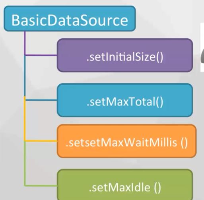The height and width of the screenshot is (200, 204).
Task: Select the green vertical connector segment
Action: click(25, 163)
